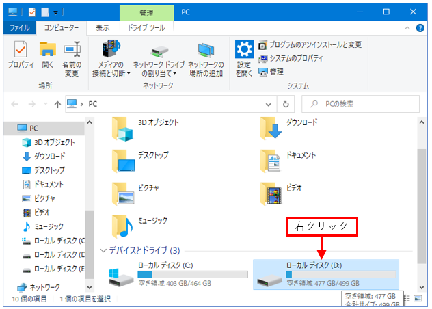
Task: Click the Refresh button in address bar
Action: (286, 104)
